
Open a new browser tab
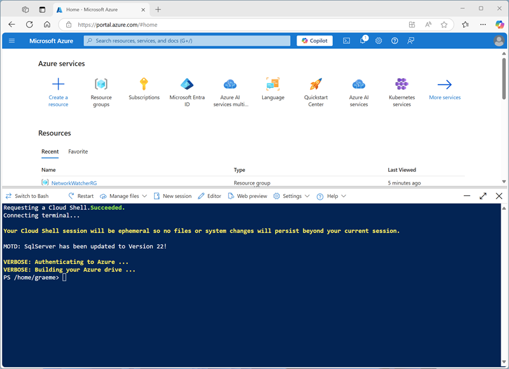[x=158, y=10]
